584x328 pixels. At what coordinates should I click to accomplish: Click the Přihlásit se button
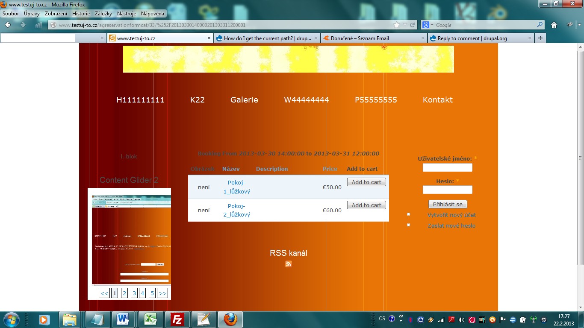point(448,204)
